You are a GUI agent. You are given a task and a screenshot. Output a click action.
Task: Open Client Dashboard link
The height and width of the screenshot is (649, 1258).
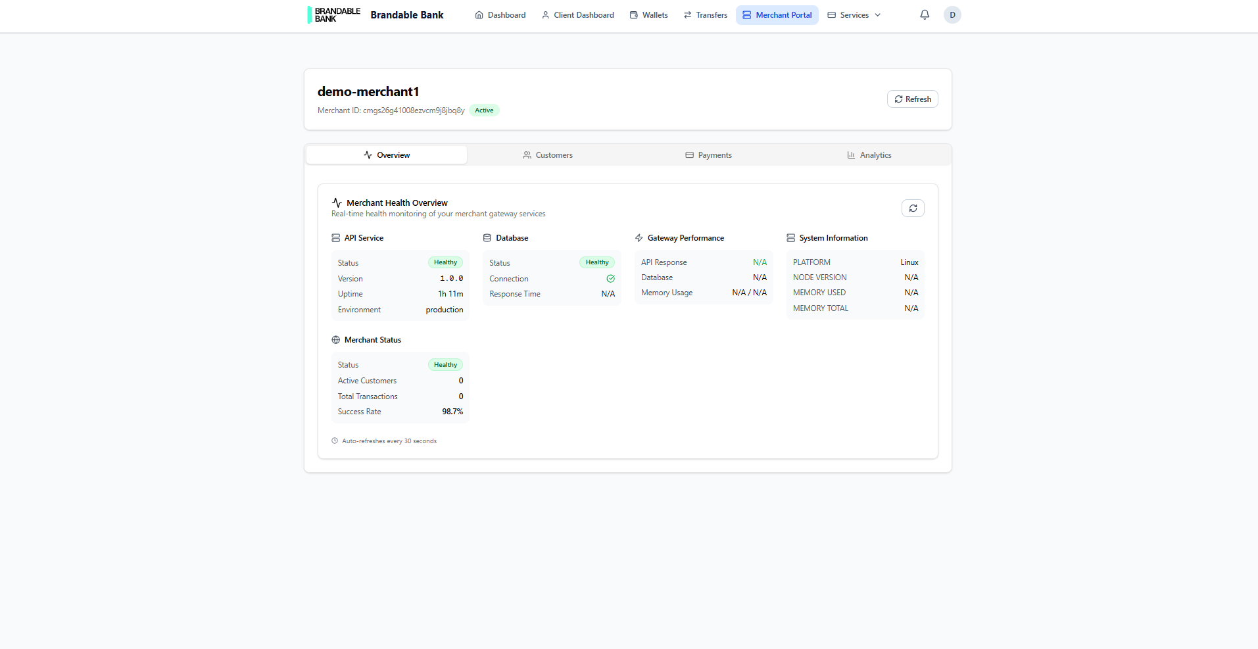[577, 15]
